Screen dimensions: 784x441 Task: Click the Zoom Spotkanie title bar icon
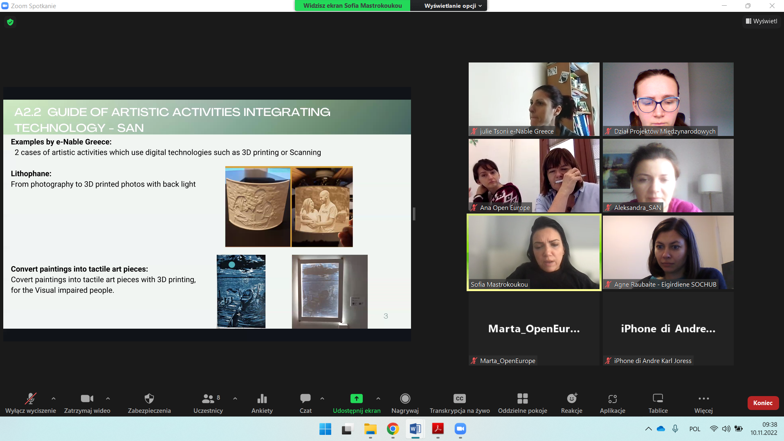point(5,6)
